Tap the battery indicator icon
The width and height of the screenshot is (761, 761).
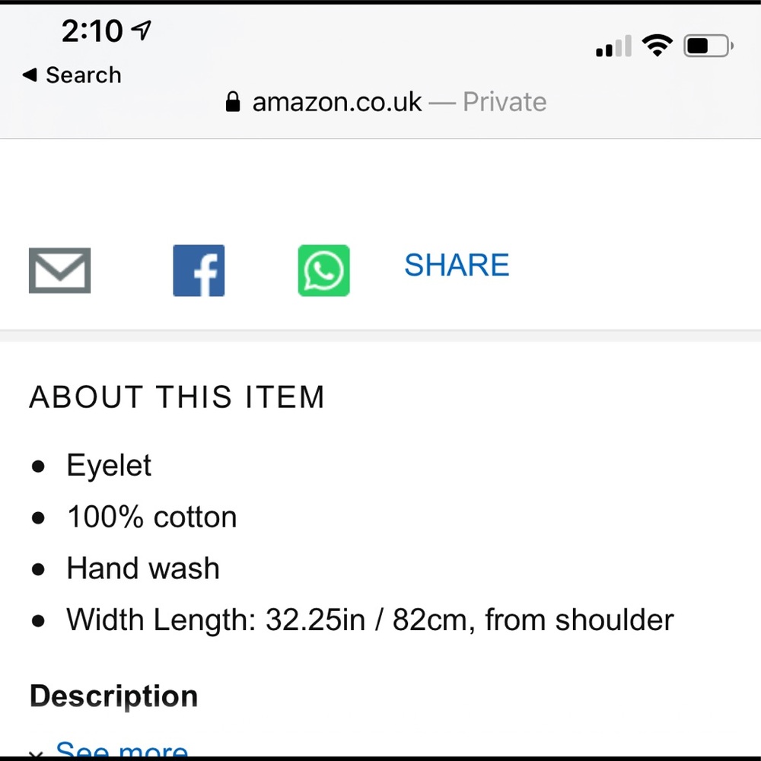[708, 46]
